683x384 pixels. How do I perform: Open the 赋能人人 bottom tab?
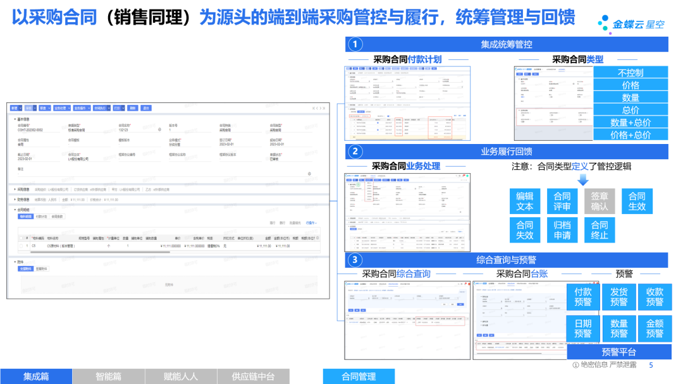(181, 376)
